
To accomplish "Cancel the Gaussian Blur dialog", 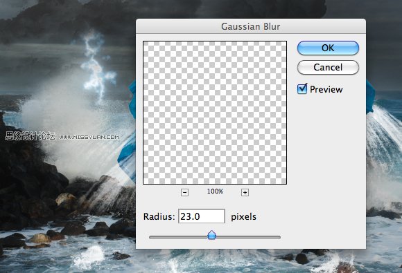I will click(328, 67).
